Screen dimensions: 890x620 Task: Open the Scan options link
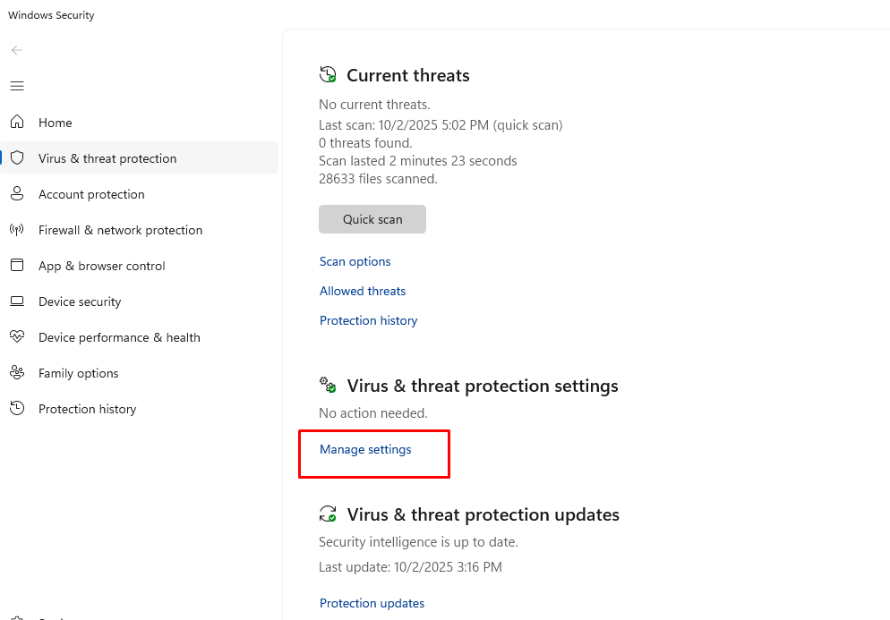[x=355, y=261]
